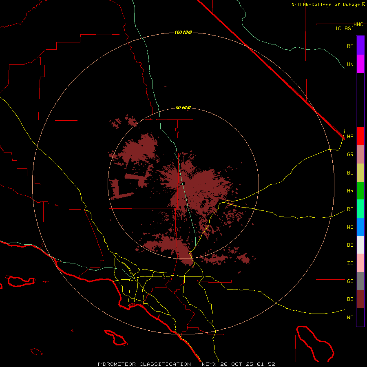Click the "BD" legend label
This screenshot has width=367, height=367.
(350, 173)
